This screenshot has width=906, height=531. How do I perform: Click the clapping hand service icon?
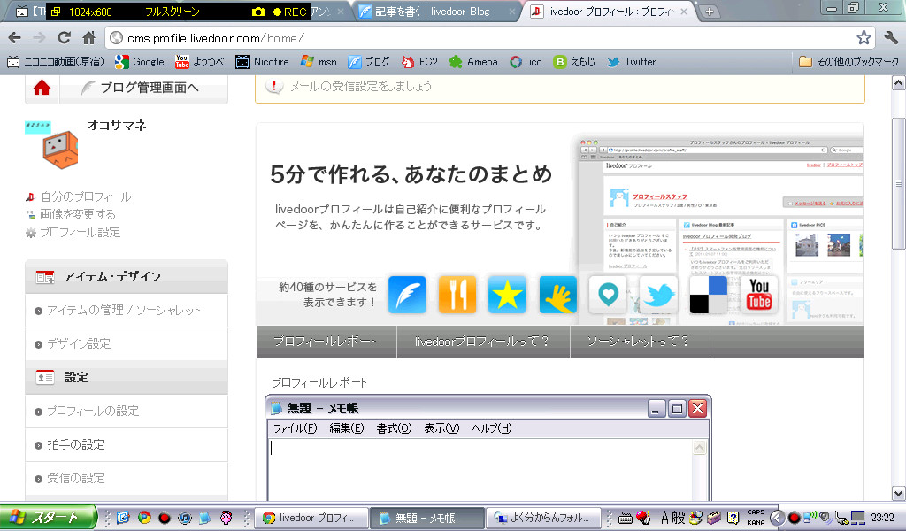(557, 295)
